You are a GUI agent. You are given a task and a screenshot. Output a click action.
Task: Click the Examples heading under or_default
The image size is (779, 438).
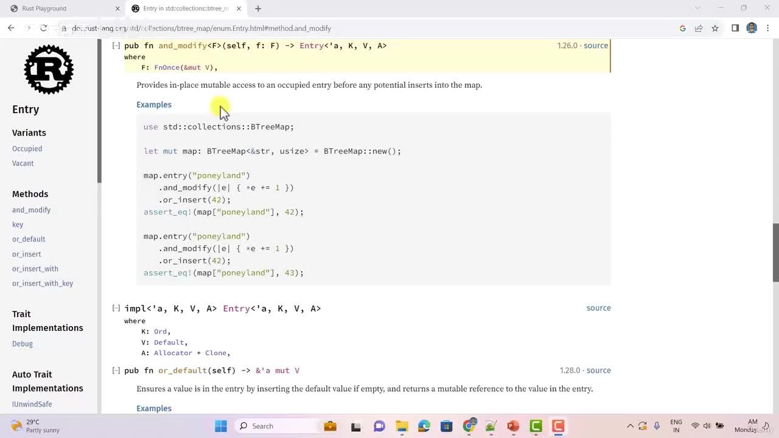coord(154,408)
